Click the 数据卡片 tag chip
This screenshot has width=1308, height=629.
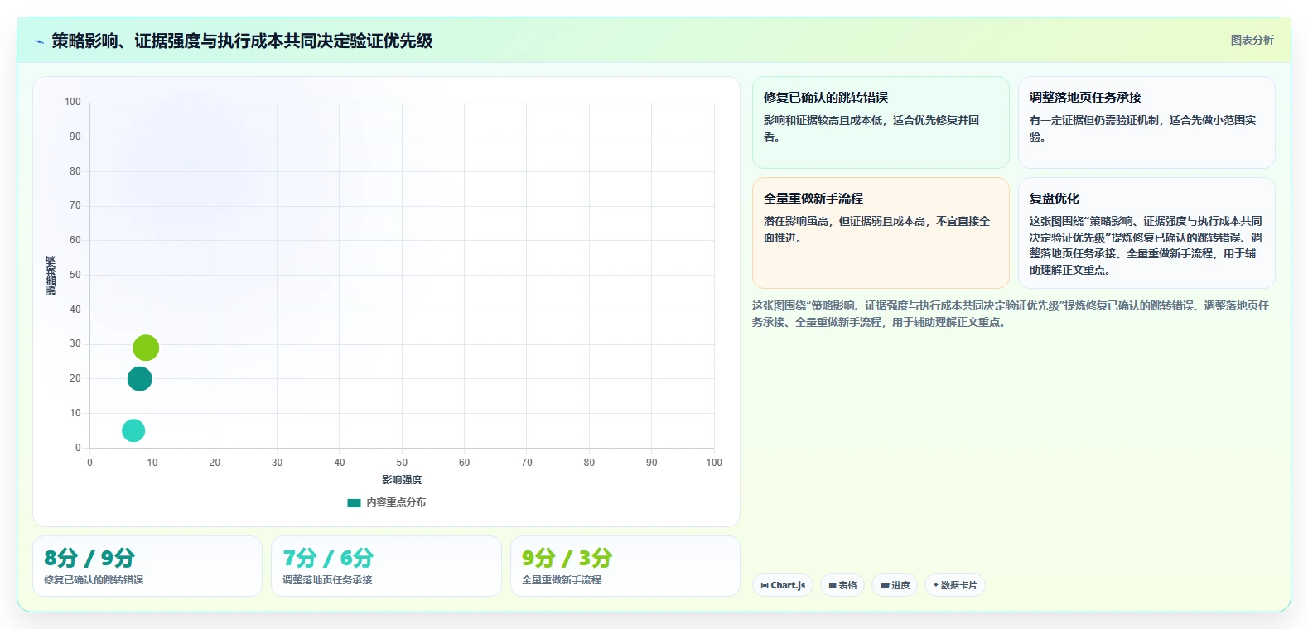[955, 585]
